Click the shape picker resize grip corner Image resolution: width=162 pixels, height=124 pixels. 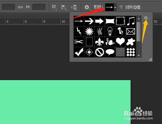(150, 59)
